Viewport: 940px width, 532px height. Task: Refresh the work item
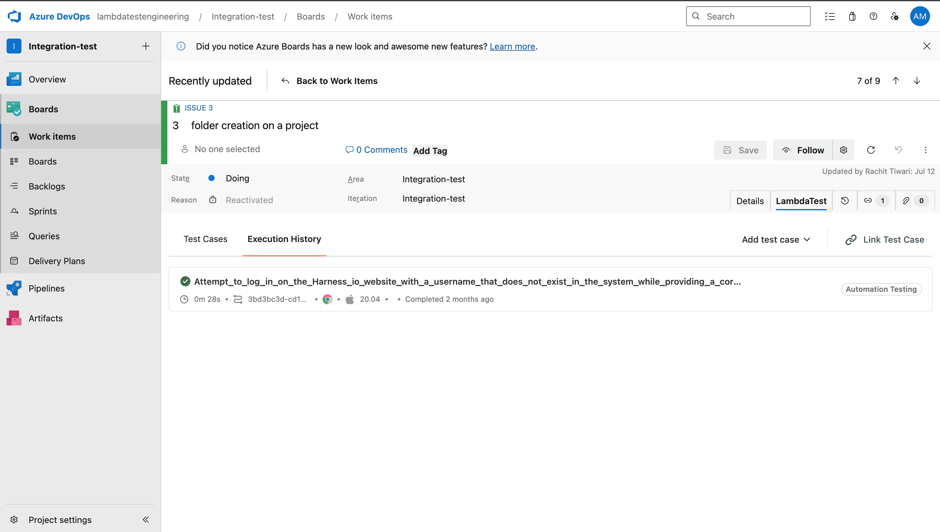click(x=871, y=150)
